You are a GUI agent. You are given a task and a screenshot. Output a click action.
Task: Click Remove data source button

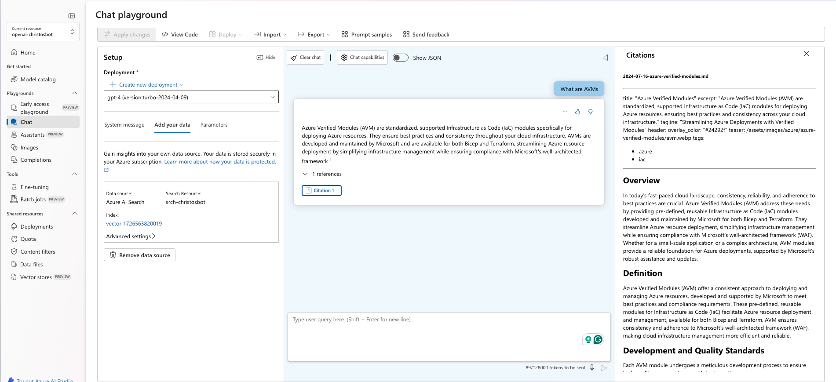[x=139, y=255]
